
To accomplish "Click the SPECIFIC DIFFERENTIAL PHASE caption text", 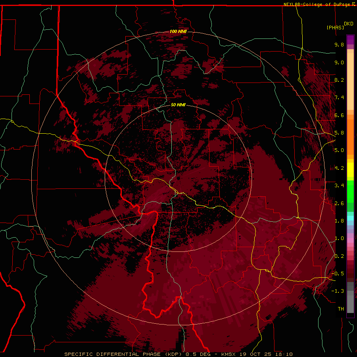I will [112, 354].
